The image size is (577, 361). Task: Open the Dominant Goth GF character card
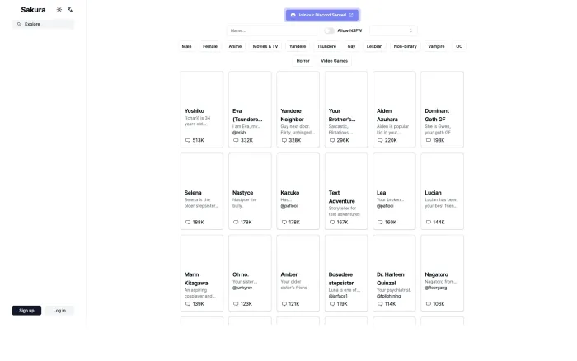[x=442, y=110]
